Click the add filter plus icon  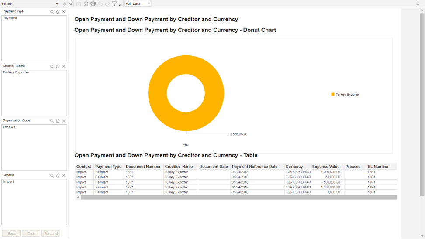click(x=57, y=4)
